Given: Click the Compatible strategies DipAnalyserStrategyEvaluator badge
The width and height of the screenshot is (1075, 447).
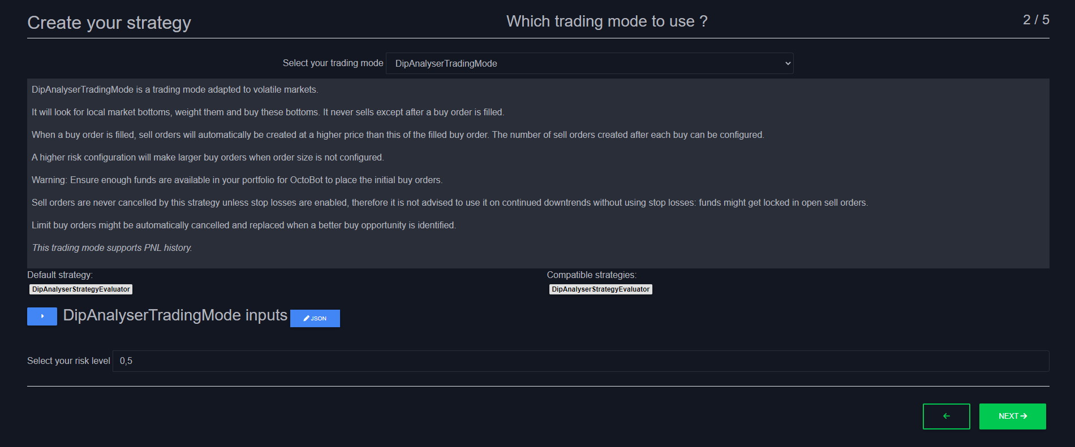Looking at the screenshot, I should [x=600, y=289].
